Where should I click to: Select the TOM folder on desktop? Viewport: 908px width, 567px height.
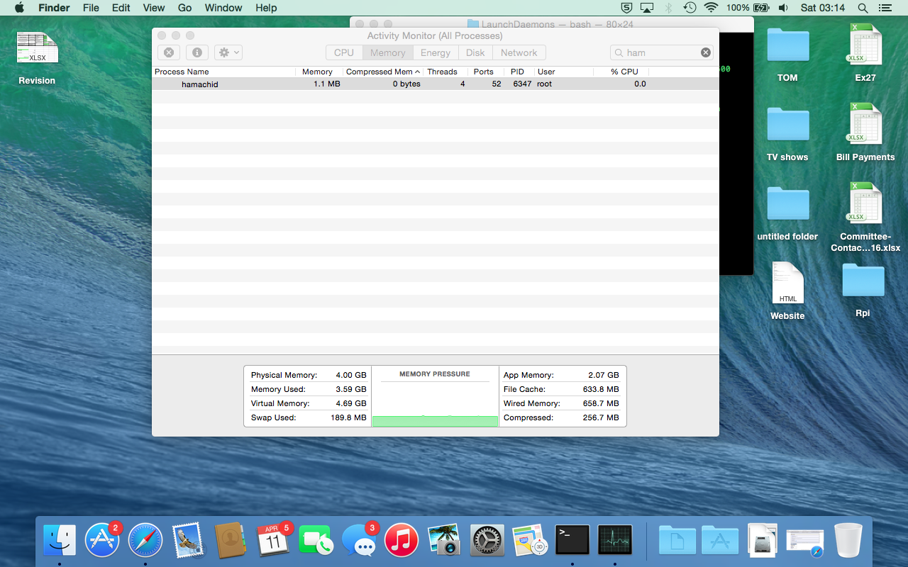[787, 45]
